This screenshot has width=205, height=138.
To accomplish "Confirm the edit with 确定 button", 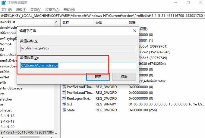I will (x=98, y=77).
